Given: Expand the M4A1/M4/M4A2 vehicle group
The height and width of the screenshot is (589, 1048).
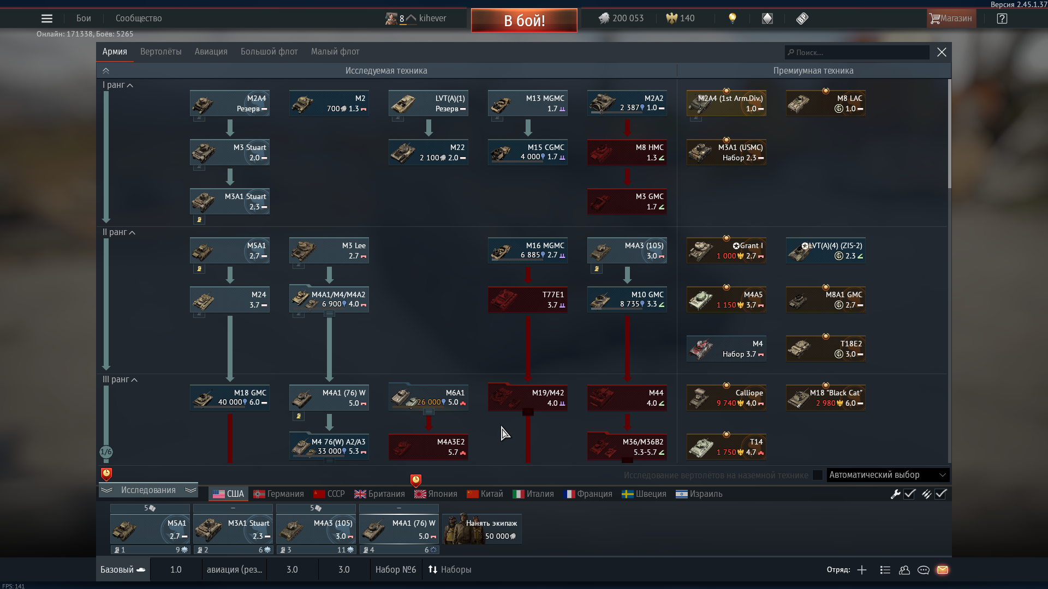Looking at the screenshot, I should coord(329,314).
